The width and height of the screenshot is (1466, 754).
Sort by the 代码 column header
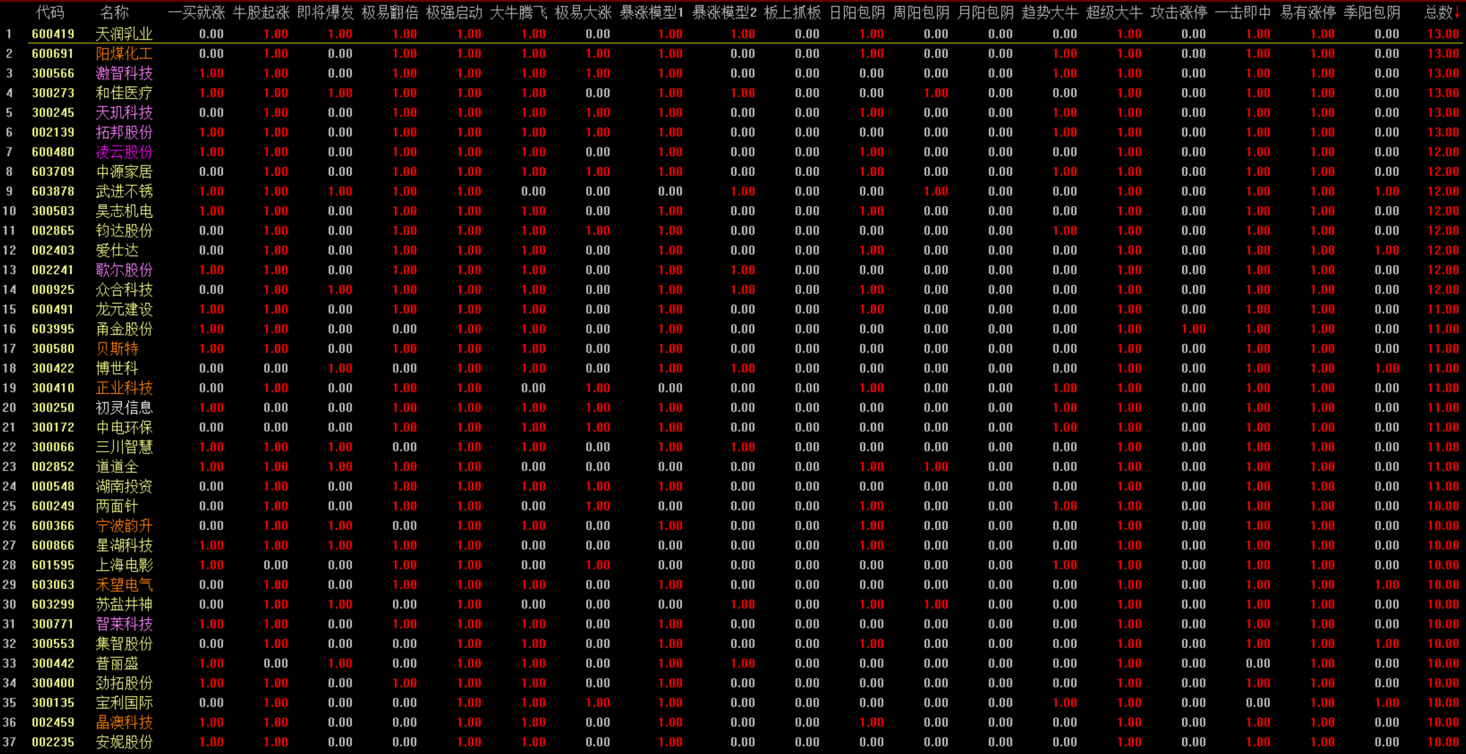(x=50, y=13)
